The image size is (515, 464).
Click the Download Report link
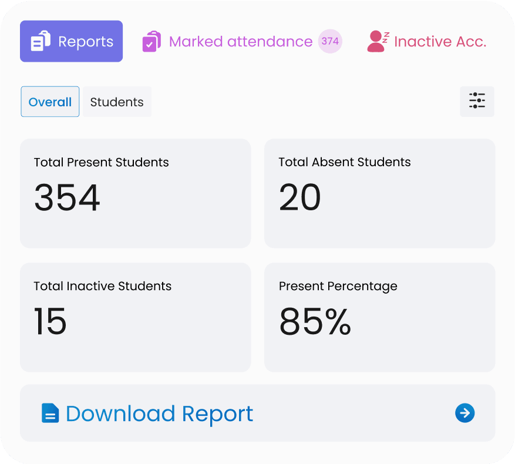click(x=159, y=413)
